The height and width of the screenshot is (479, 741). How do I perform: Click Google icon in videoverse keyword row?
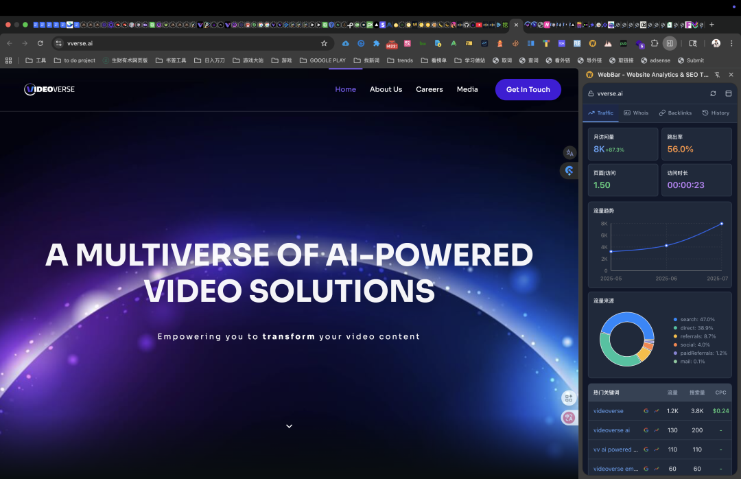click(646, 411)
